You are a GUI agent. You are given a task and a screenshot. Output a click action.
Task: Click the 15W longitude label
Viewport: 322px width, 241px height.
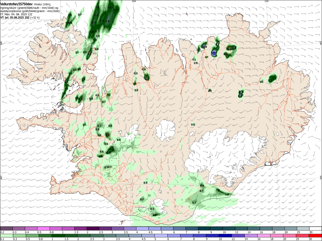point(266,1)
